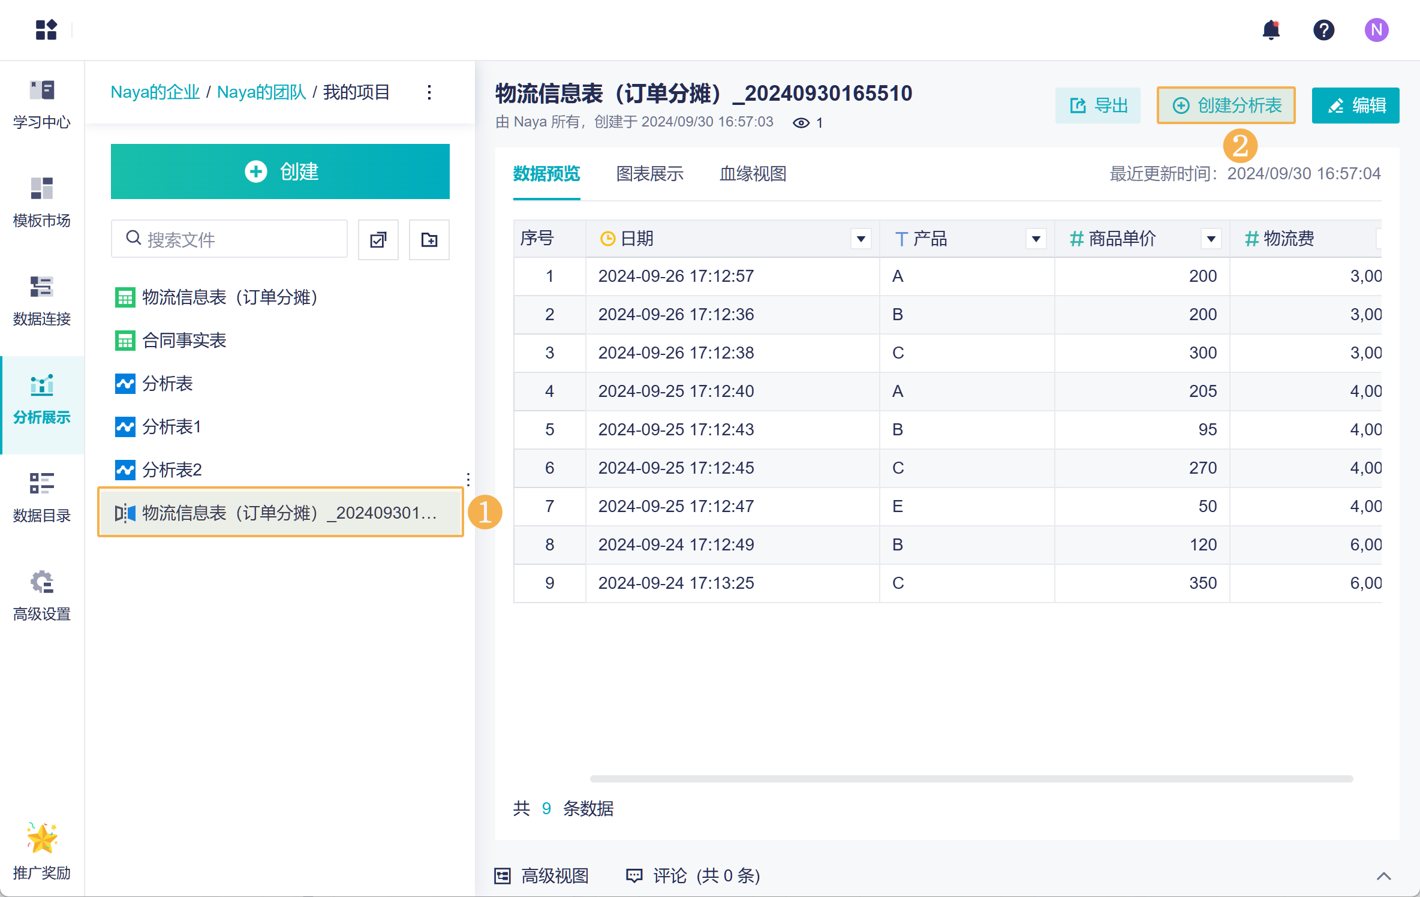Open 评论 (共 0 条) section
This screenshot has height=897, width=1420.
coord(693,876)
